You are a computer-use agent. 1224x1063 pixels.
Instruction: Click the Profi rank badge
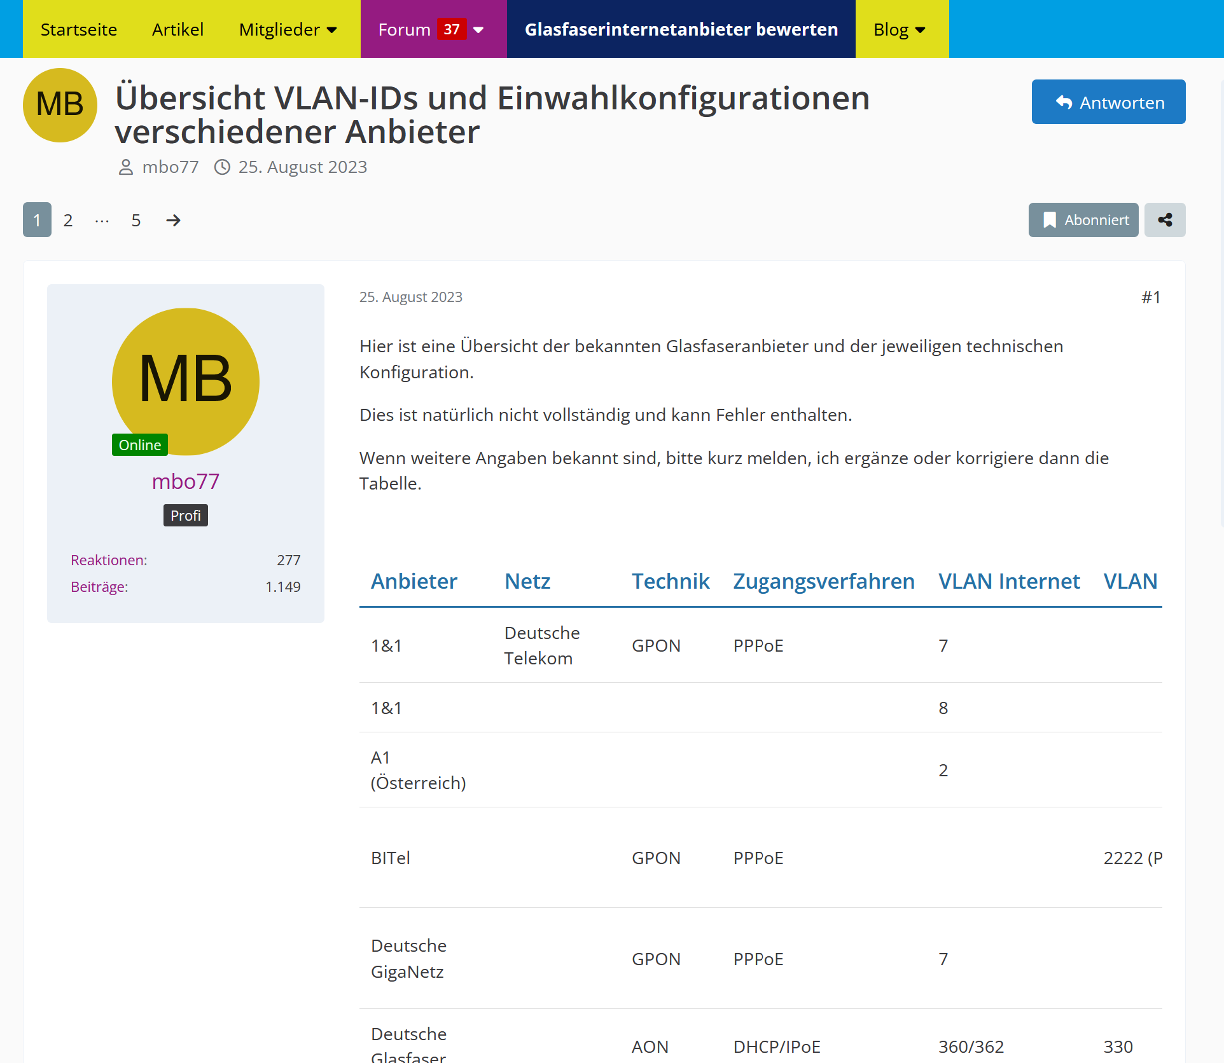point(186,516)
